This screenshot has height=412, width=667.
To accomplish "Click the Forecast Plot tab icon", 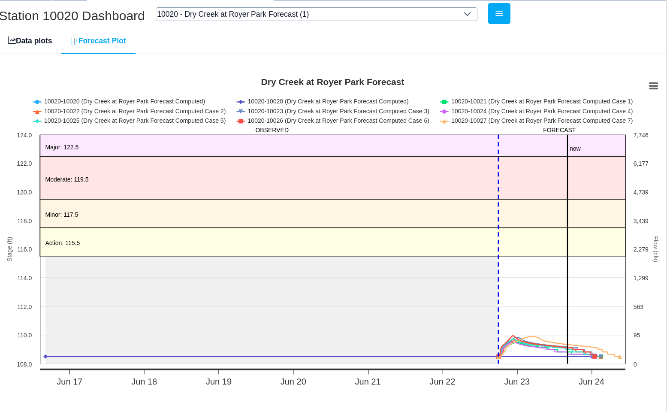I will tap(74, 41).
